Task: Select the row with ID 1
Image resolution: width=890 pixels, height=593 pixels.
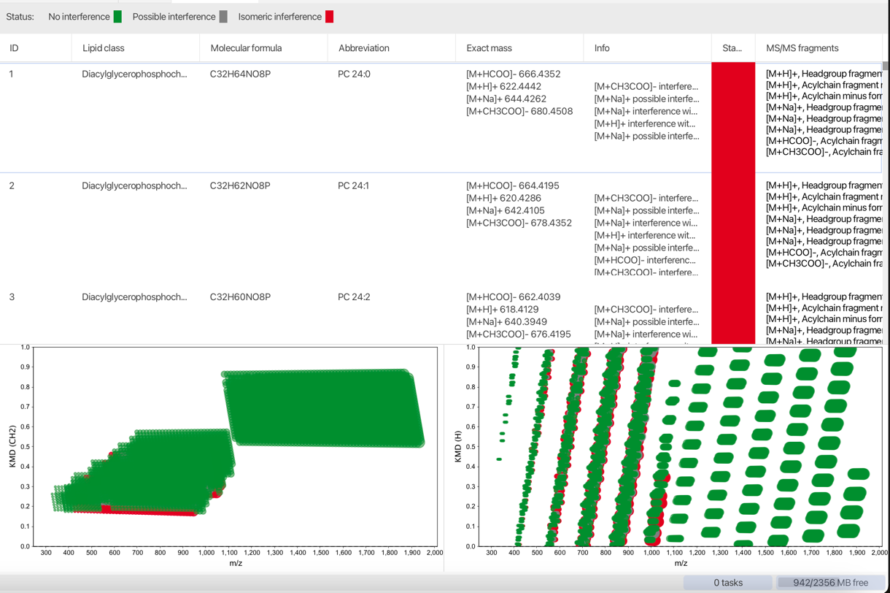Action: [441, 118]
